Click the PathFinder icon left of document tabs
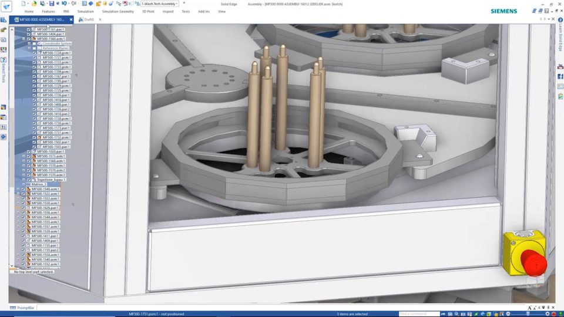Viewport: 564px width, 317px height. pos(4,19)
